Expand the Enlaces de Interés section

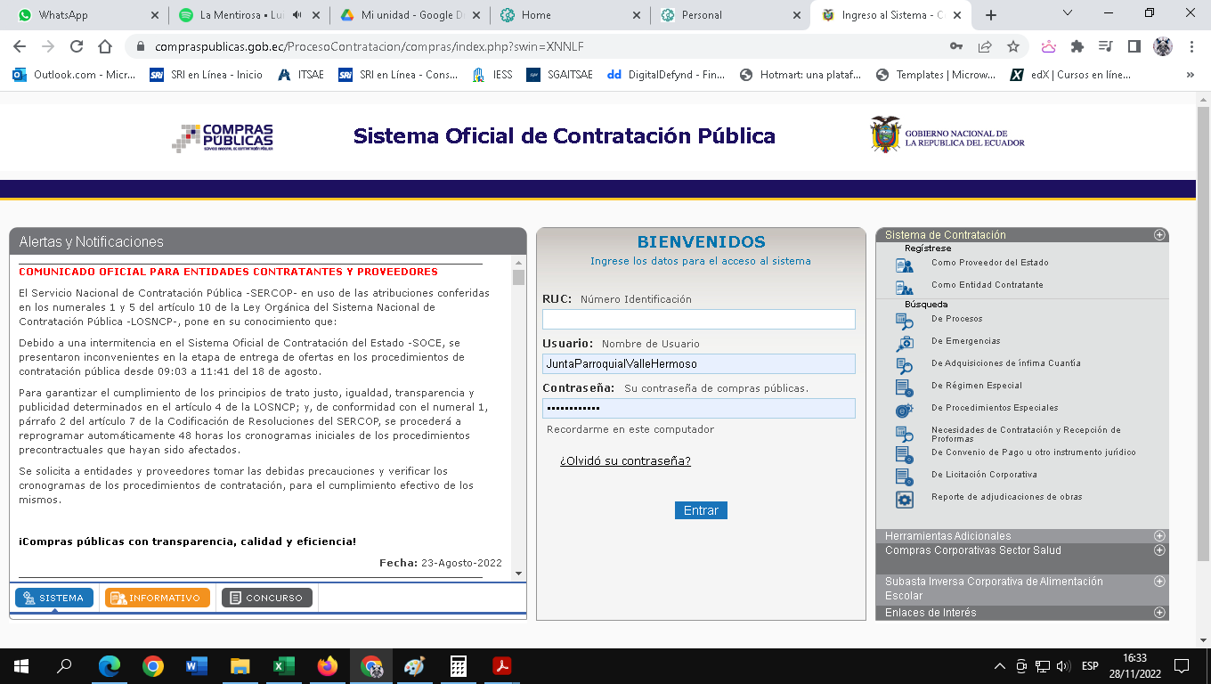1159,613
